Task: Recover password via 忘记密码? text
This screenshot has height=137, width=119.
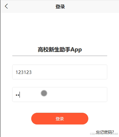Action: point(105,132)
